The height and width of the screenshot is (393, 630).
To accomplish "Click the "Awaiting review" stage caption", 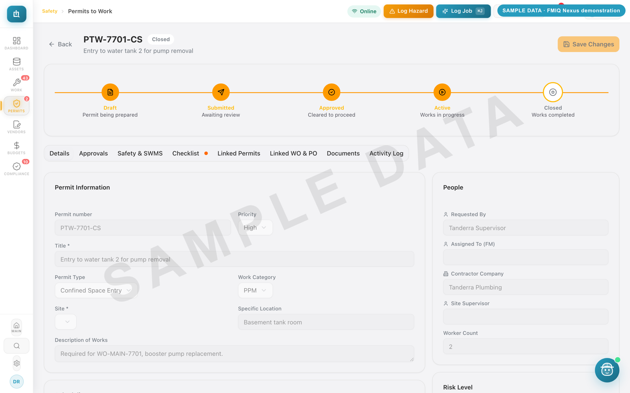I will tap(221, 115).
